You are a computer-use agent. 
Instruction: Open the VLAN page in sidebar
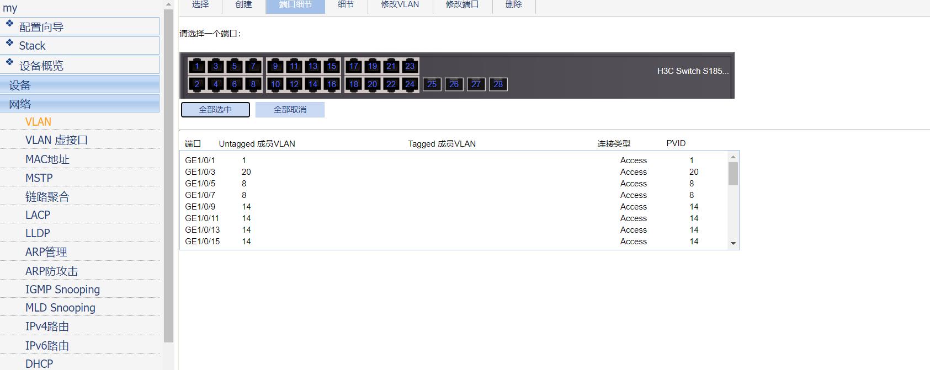(38, 122)
